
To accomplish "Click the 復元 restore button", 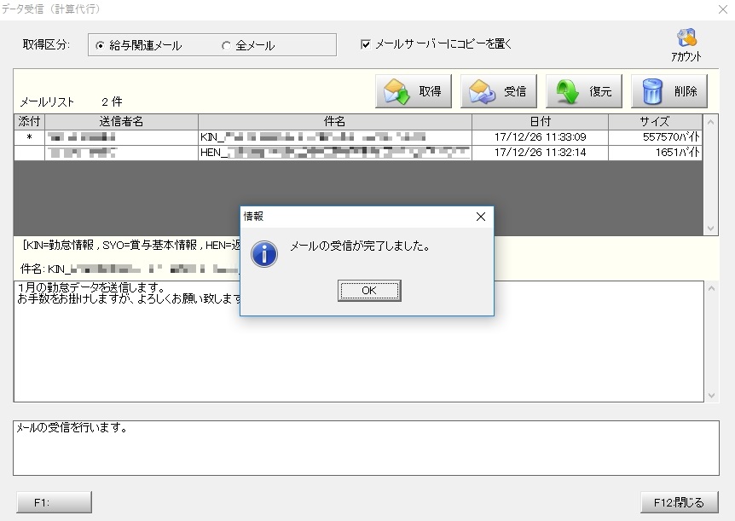I will 584,91.
